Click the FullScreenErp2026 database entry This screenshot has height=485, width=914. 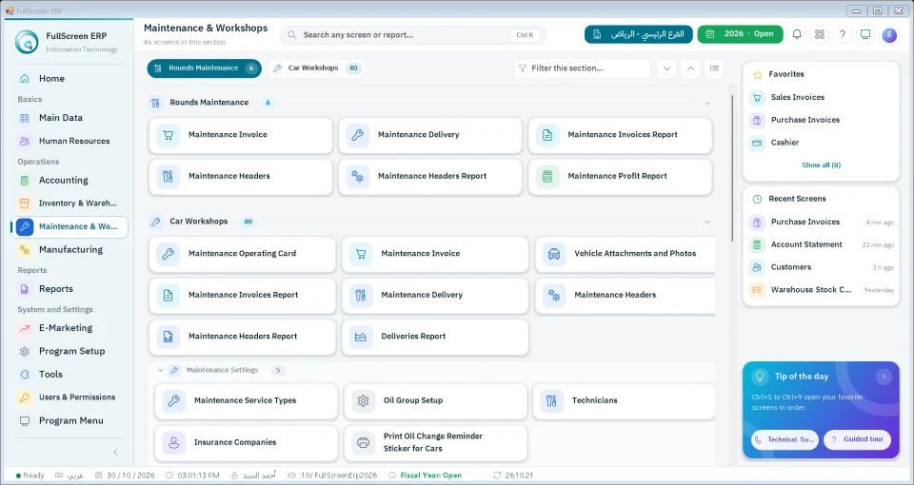point(332,475)
